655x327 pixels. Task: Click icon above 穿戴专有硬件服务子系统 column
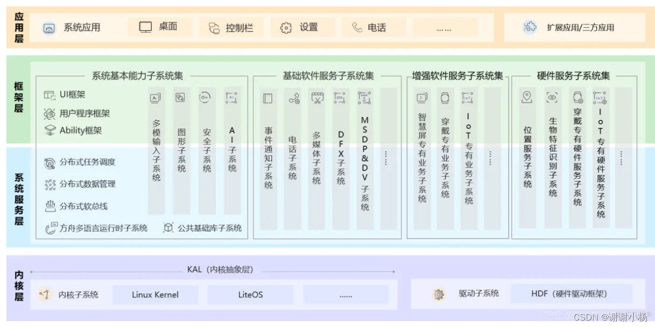click(x=577, y=98)
